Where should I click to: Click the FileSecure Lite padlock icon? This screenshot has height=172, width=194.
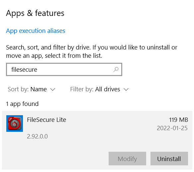pos(15,124)
